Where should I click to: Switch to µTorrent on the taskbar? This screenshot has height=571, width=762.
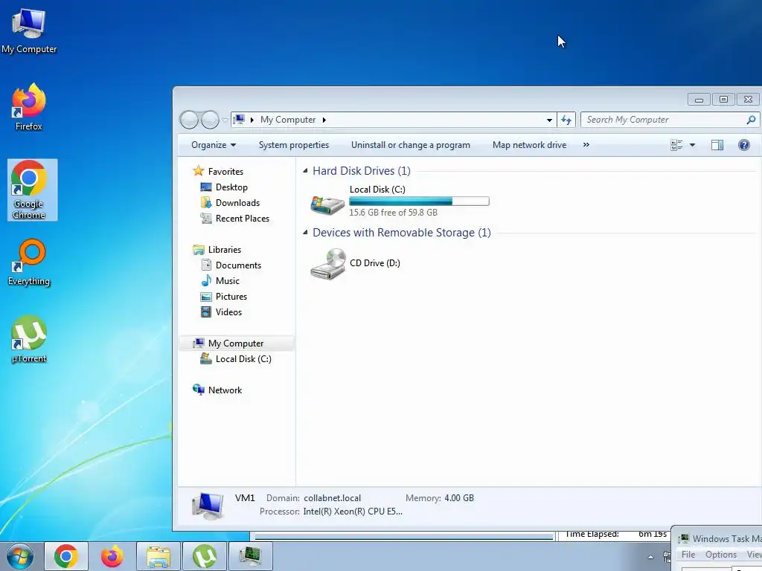pos(204,556)
